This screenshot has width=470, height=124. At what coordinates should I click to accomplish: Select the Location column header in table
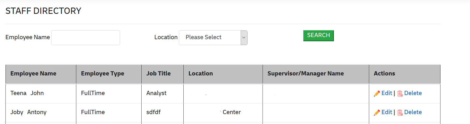coord(201,74)
